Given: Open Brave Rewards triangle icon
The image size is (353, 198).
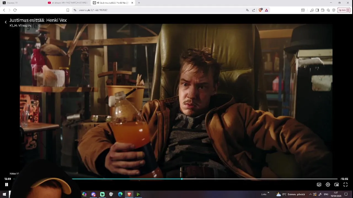Looking at the screenshot, I should pos(266,10).
